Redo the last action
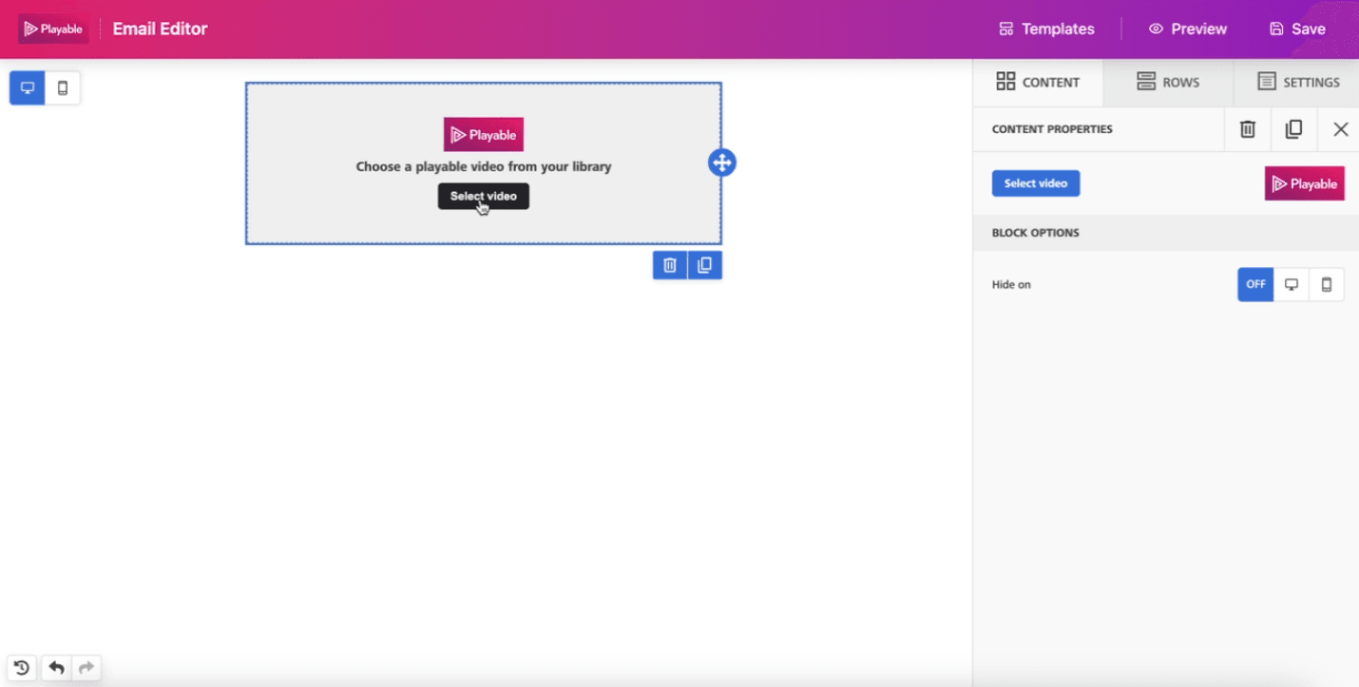This screenshot has width=1359, height=687. (86, 668)
